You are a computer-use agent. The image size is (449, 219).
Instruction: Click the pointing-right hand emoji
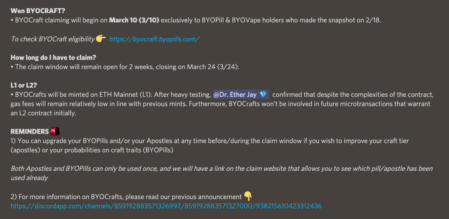point(101,38)
